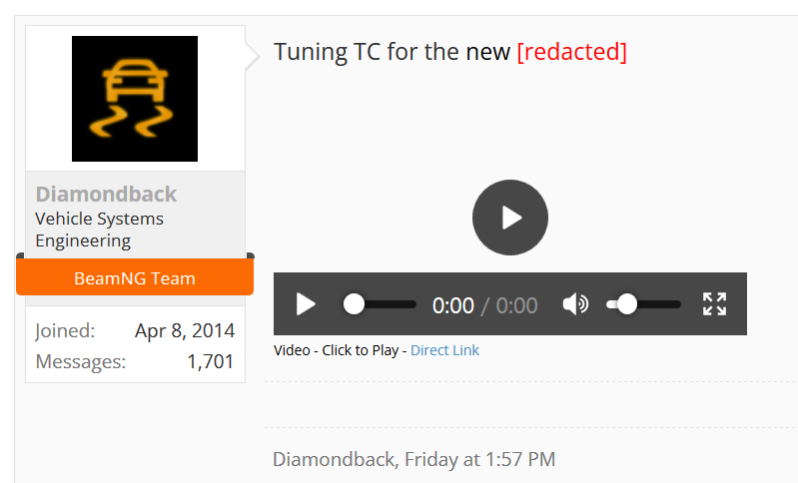Click the video seek bar knob
The height and width of the screenshot is (483, 798).
pos(354,304)
